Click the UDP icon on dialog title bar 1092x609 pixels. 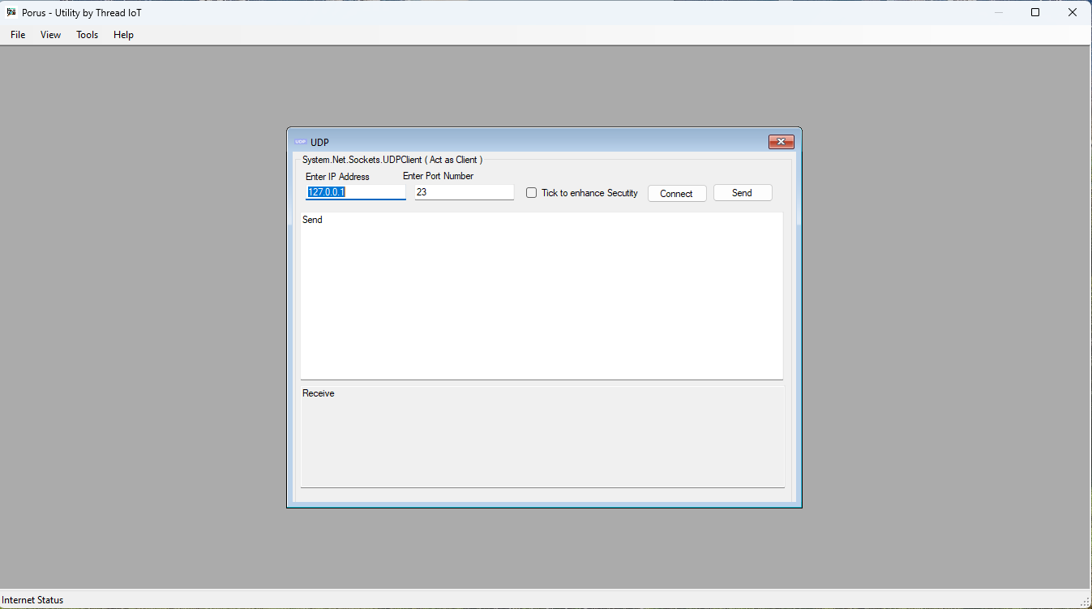coord(301,141)
